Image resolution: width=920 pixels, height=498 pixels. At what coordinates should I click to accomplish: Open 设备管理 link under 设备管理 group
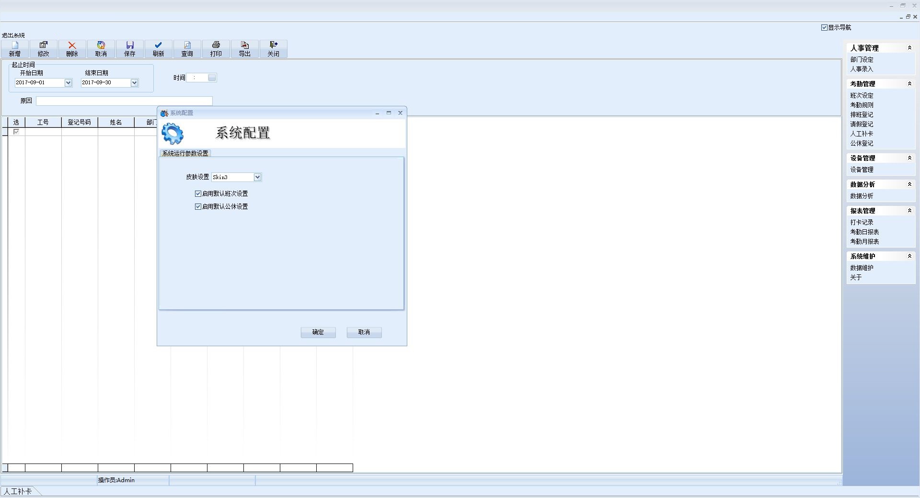click(x=862, y=170)
